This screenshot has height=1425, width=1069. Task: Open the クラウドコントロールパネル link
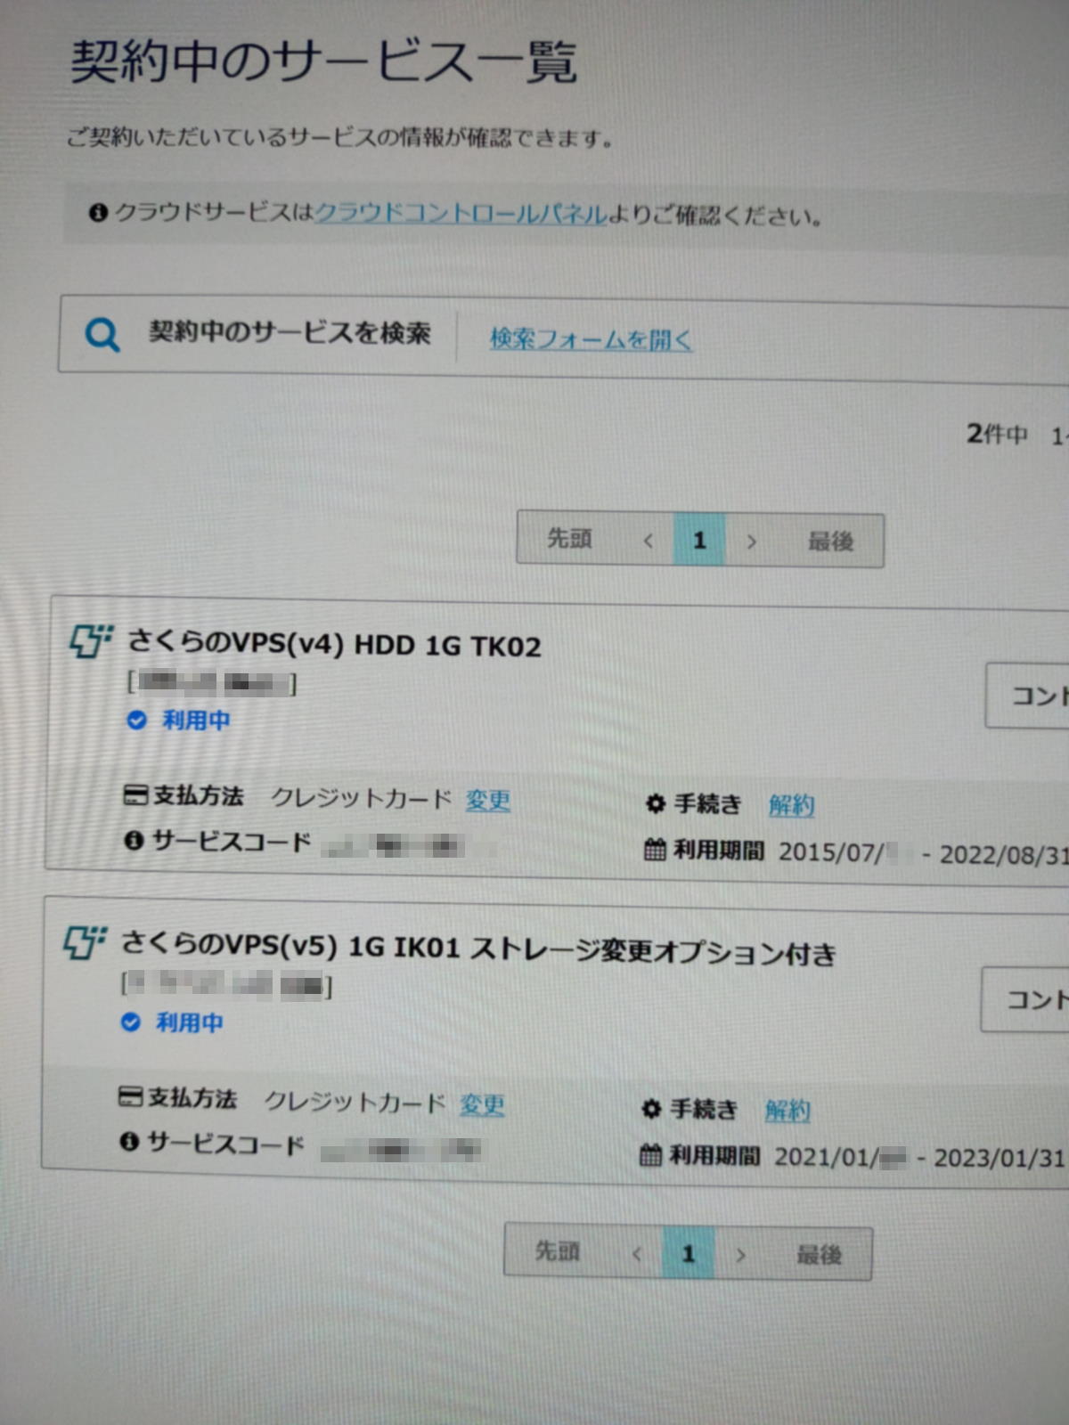[x=461, y=214]
